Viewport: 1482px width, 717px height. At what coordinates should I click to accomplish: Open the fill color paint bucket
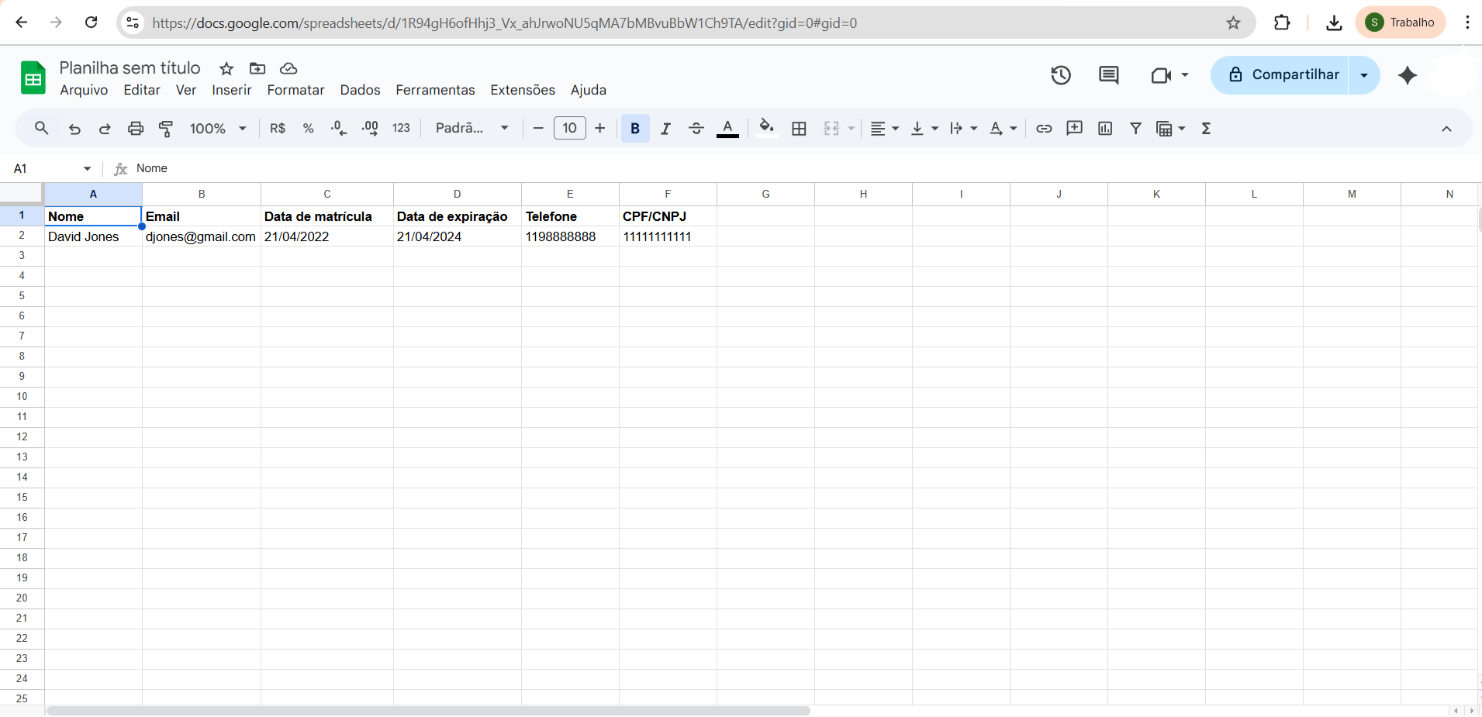[766, 128]
